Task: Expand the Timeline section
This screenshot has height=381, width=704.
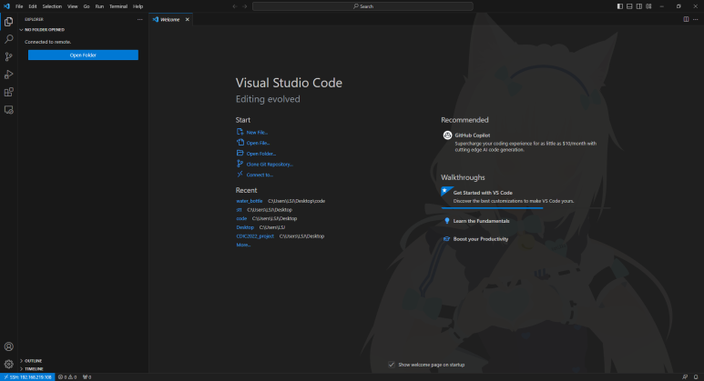Action: coord(83,369)
